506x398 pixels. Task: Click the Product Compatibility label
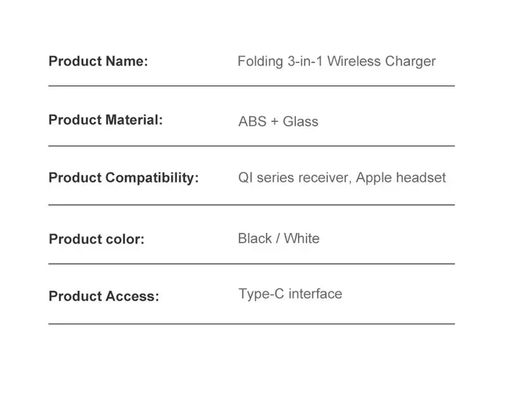point(123,178)
